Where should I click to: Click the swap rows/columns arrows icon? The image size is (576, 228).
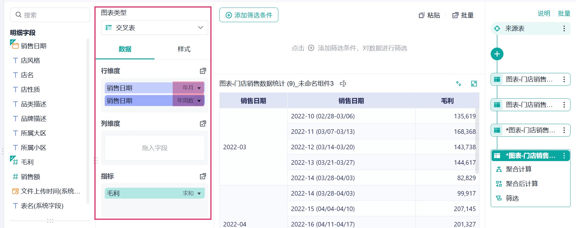459,84
